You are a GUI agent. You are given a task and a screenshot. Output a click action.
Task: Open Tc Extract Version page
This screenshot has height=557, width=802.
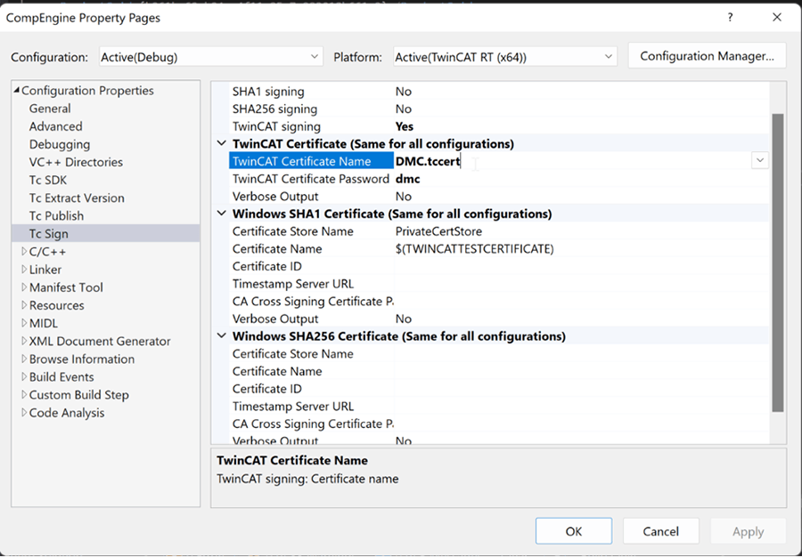tap(77, 198)
